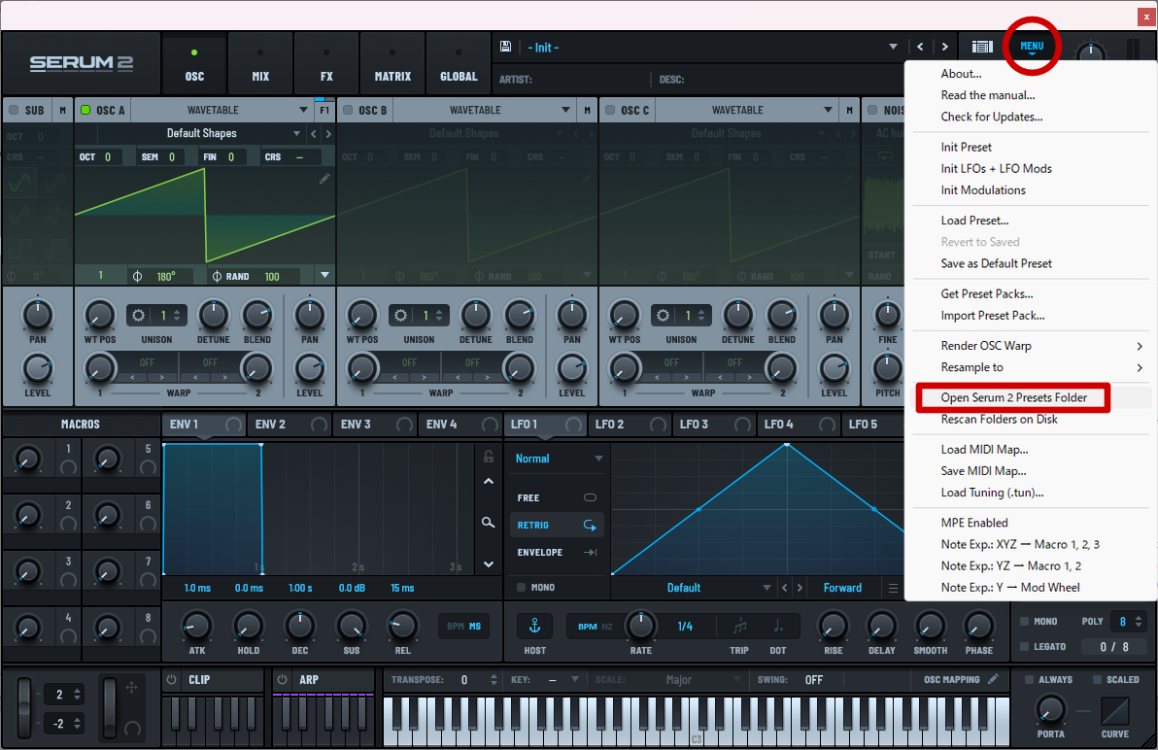Screen dimensions: 1158x750
Task: Enable the OSC C oscillator
Action: 610,110
